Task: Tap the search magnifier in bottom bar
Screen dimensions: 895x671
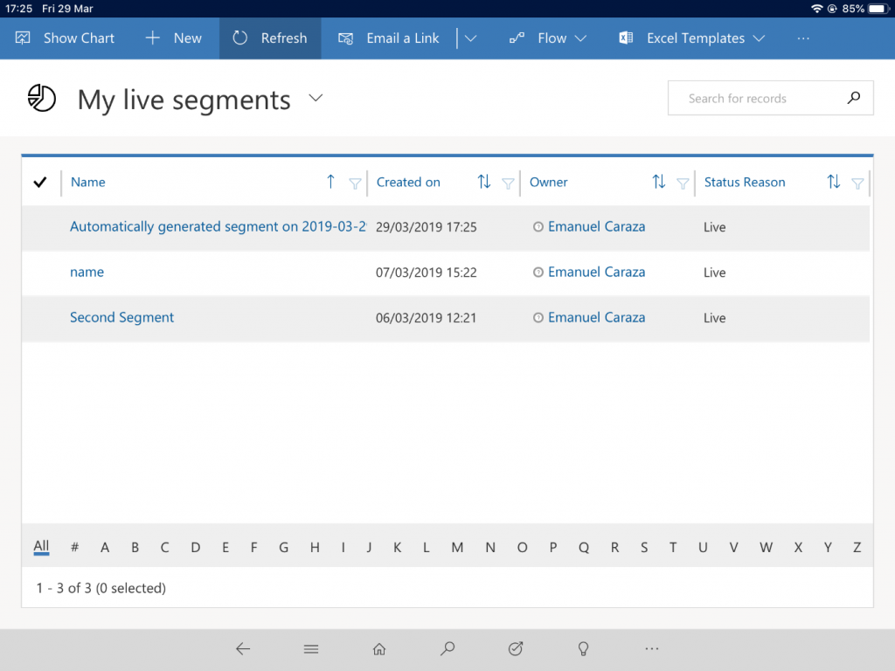Action: click(447, 648)
